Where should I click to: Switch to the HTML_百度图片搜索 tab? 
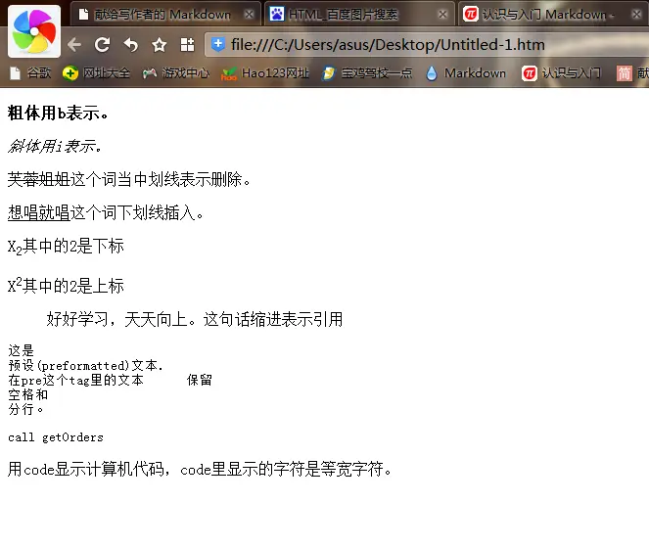click(x=359, y=15)
